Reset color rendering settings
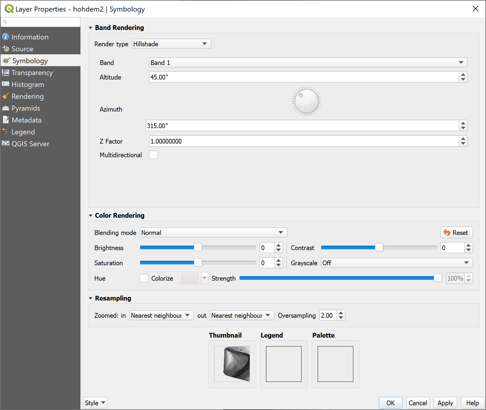The width and height of the screenshot is (486, 410). coord(456,233)
